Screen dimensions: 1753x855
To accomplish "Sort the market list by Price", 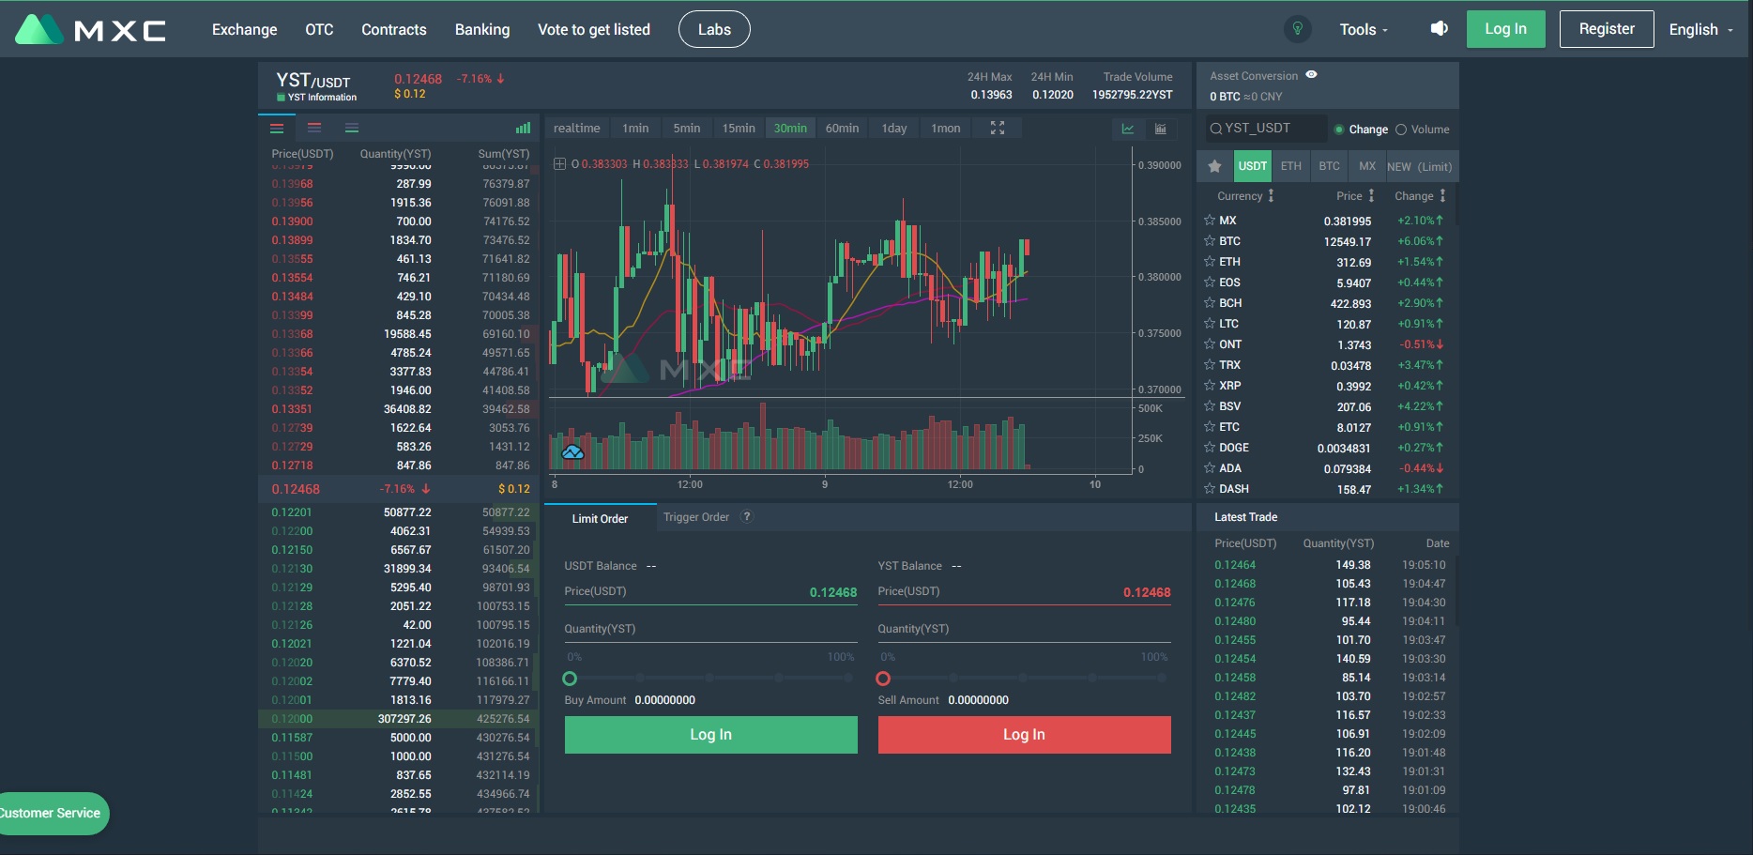I will [1355, 196].
